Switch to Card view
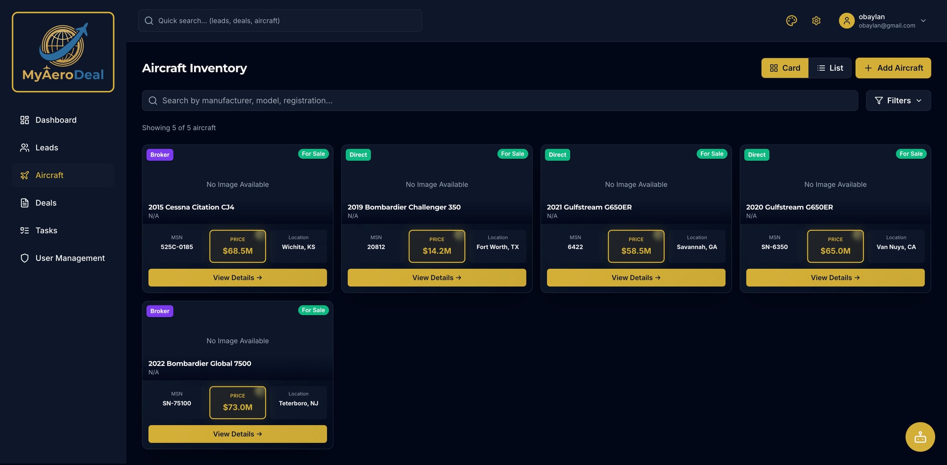 pos(785,68)
